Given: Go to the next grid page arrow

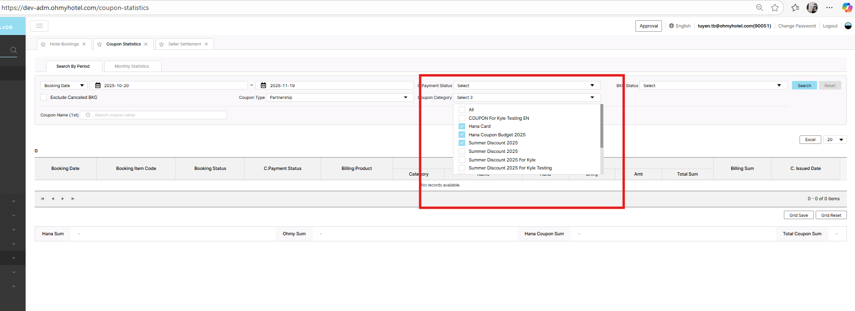Looking at the screenshot, I should pyautogui.click(x=63, y=199).
